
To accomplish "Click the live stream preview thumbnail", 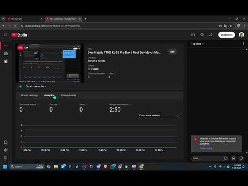I will [50, 63].
